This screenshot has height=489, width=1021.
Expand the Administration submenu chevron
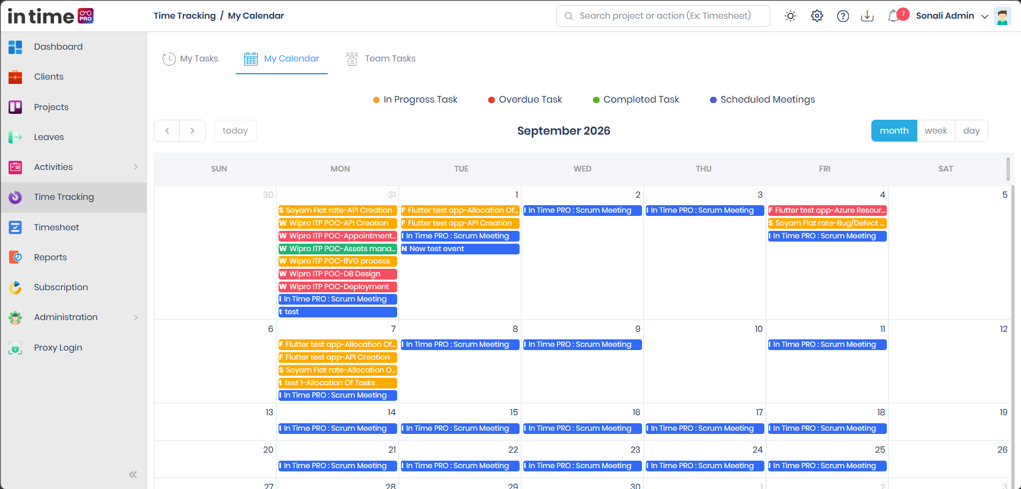pos(136,317)
